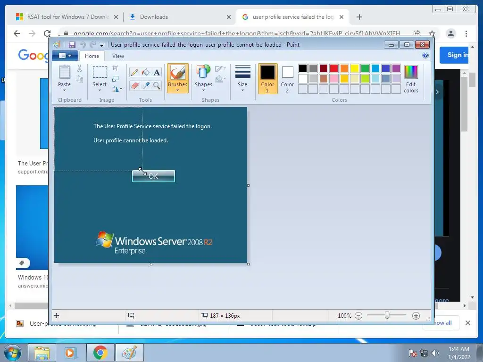Screen dimensions: 483x362
Task: Open the Customize Quick Access Toolbar dropdown
Action: 102,45
